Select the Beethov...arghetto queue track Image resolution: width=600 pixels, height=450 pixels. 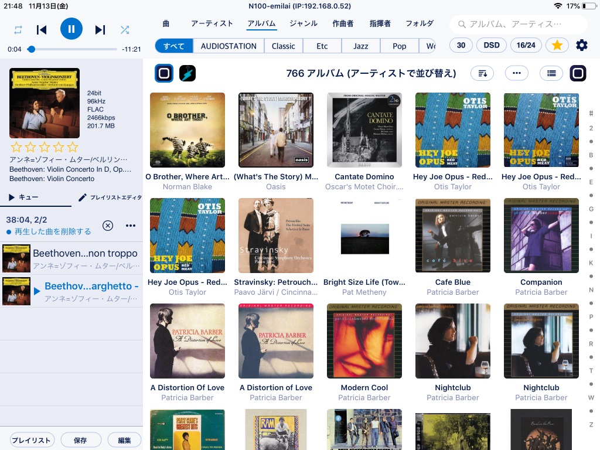point(71,291)
